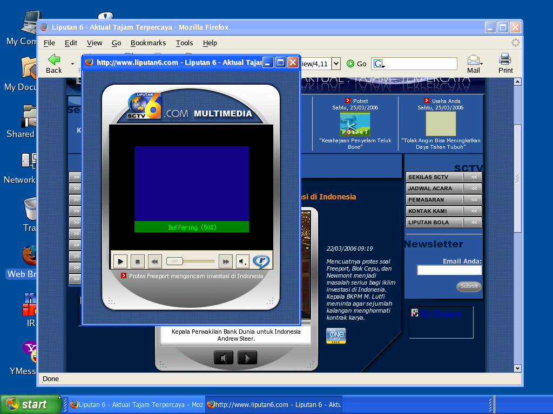Click the Print toolbar icon
Viewport: 553px width, 414px height.
click(x=505, y=64)
